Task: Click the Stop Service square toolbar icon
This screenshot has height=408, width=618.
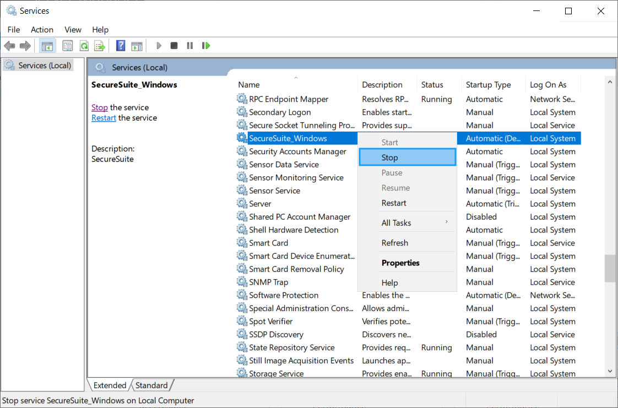Action: tap(174, 46)
